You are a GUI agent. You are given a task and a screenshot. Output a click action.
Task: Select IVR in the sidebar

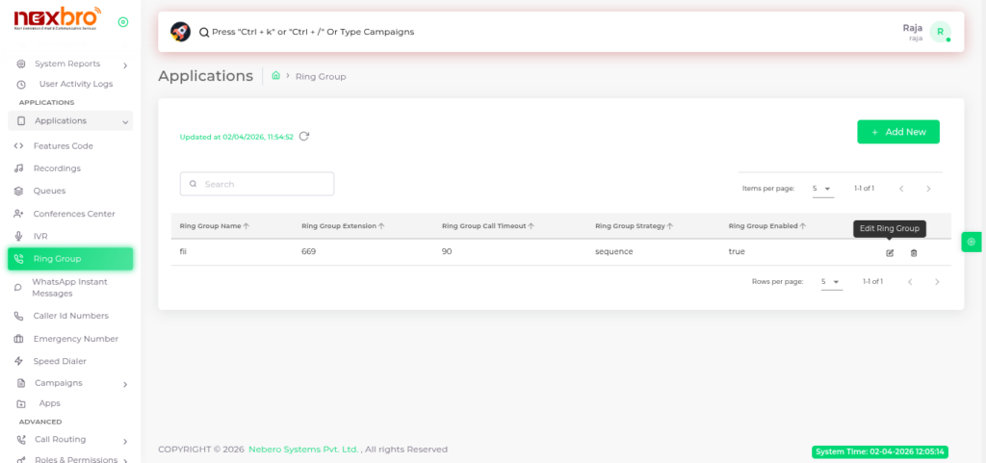(x=40, y=236)
